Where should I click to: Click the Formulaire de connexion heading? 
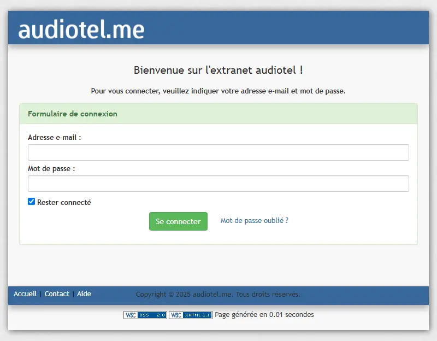[x=73, y=114]
